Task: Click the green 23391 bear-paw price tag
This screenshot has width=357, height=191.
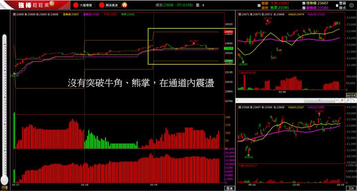Action: point(229,61)
